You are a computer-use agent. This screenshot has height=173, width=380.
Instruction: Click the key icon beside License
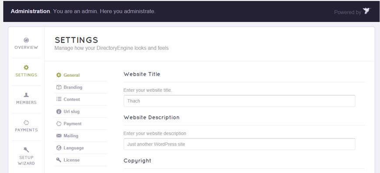pyautogui.click(x=59, y=160)
